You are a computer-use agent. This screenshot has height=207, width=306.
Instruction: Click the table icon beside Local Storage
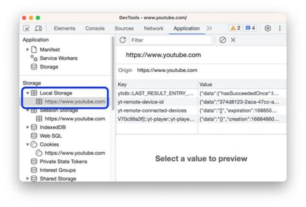34,93
